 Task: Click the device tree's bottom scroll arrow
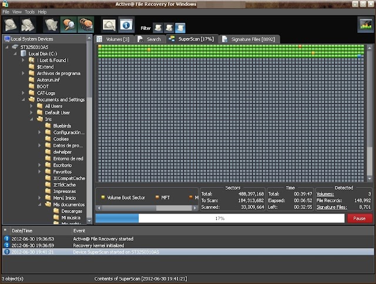tap(89, 221)
